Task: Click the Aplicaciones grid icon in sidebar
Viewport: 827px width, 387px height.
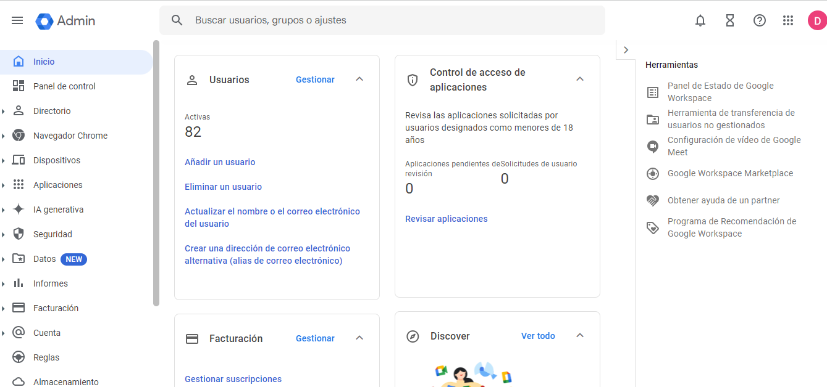Action: click(19, 185)
